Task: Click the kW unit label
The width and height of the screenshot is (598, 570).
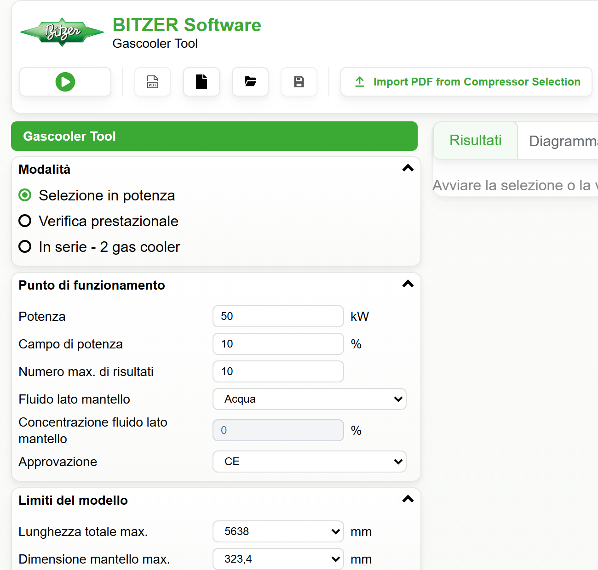Action: click(x=360, y=317)
